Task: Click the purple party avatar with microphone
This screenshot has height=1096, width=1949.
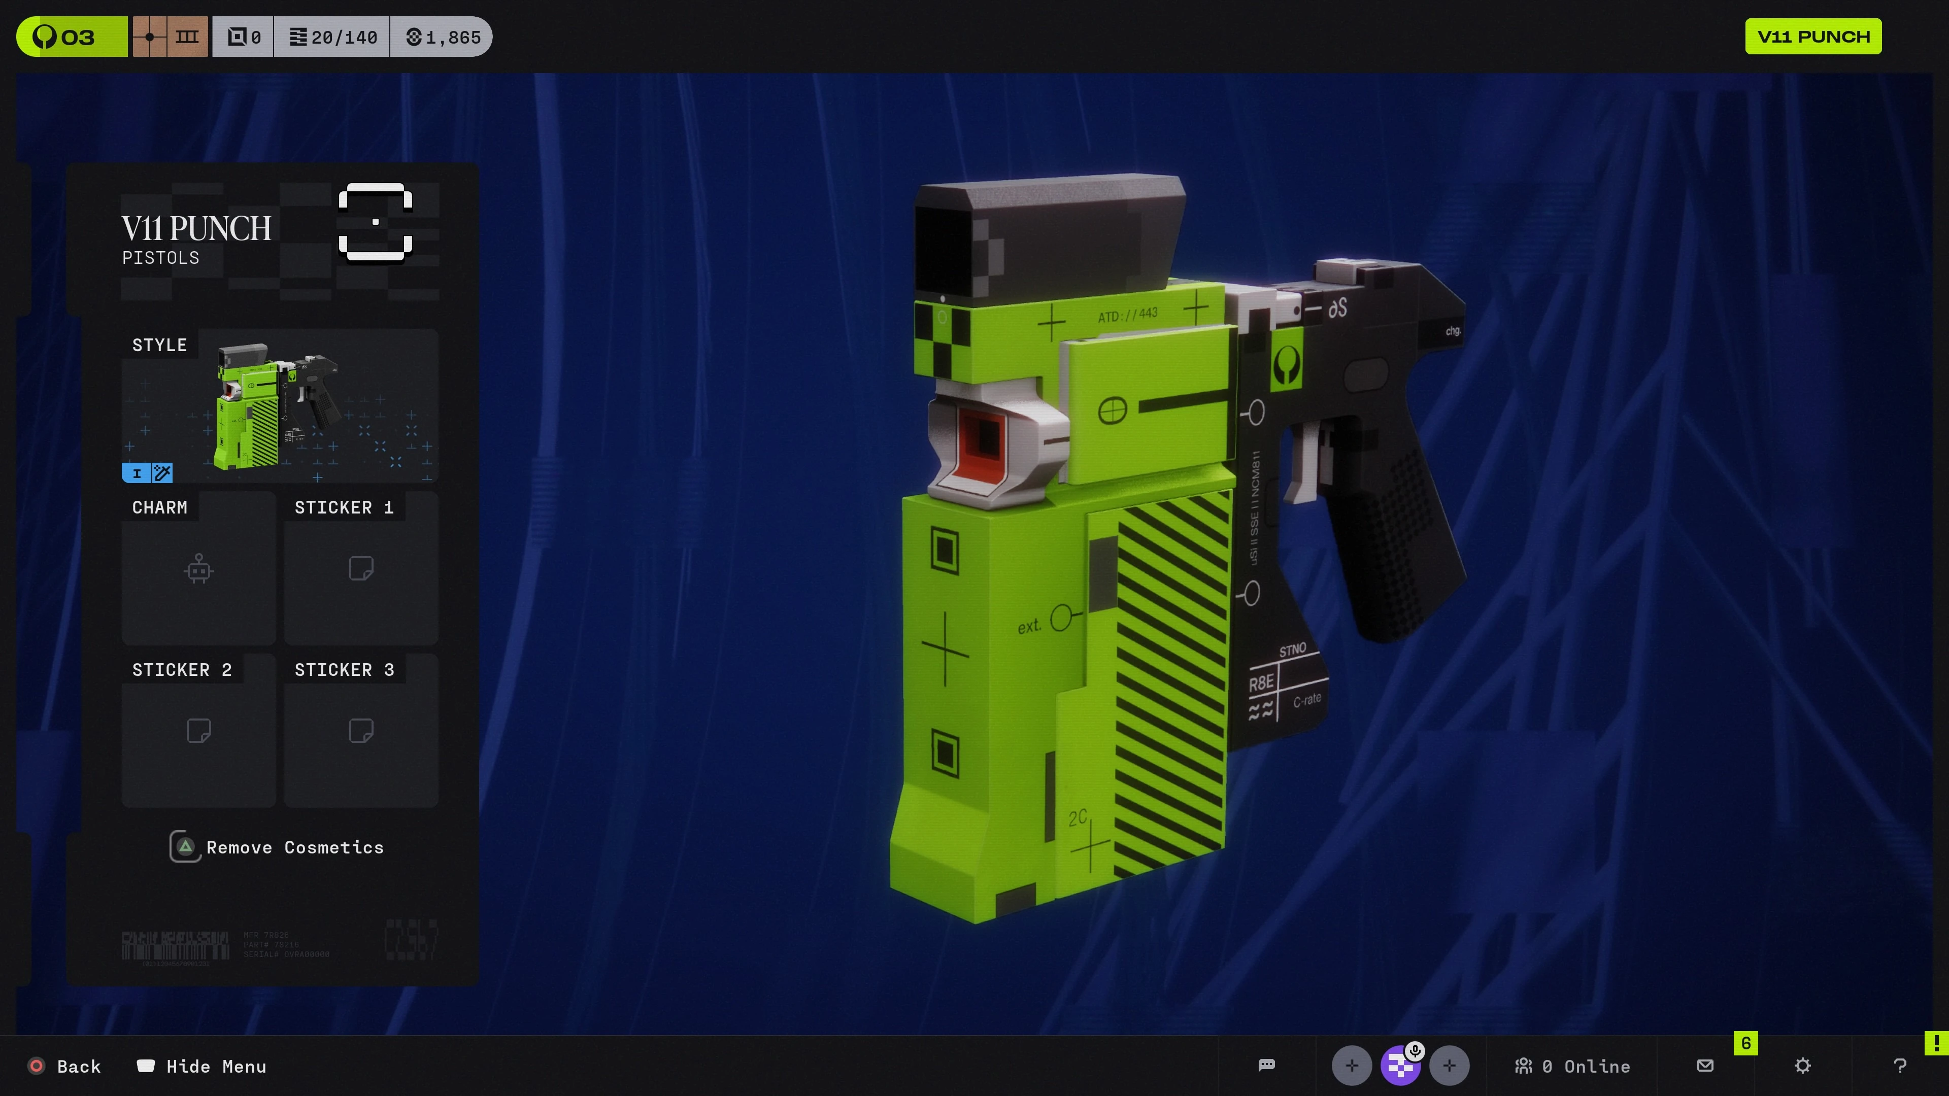Action: coord(1400,1066)
